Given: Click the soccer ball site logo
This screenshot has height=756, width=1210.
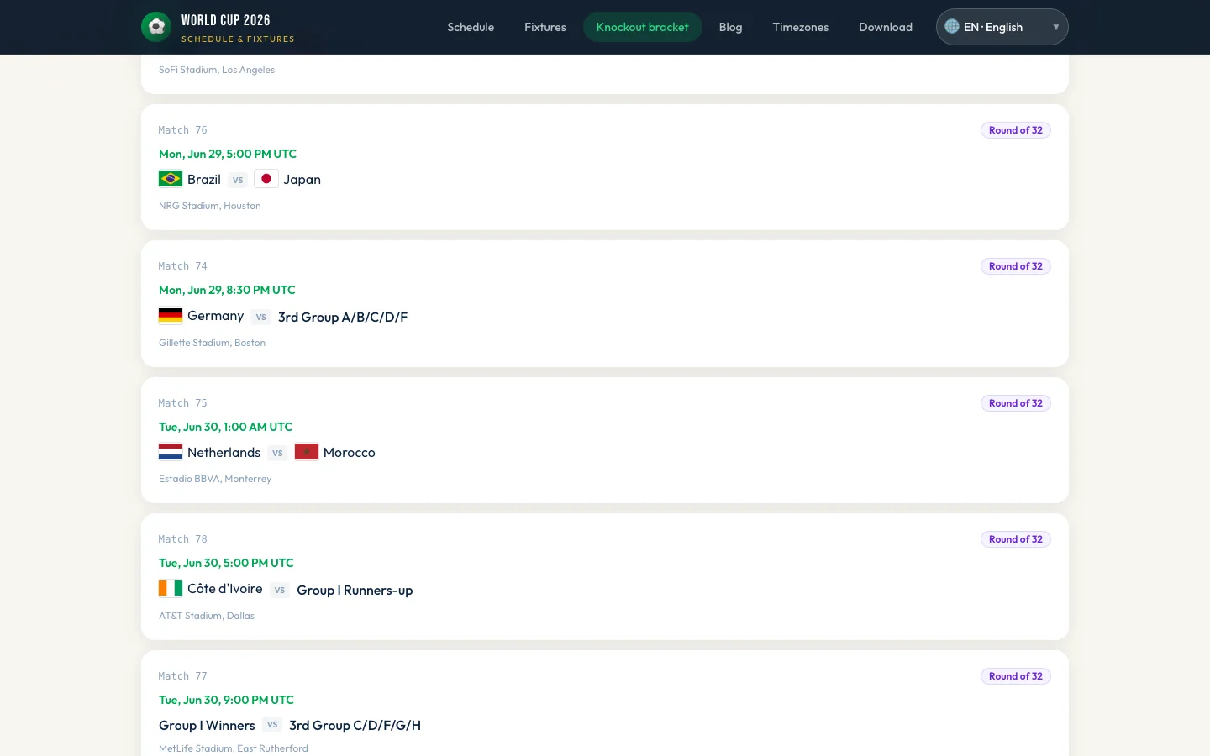Looking at the screenshot, I should 156,27.
